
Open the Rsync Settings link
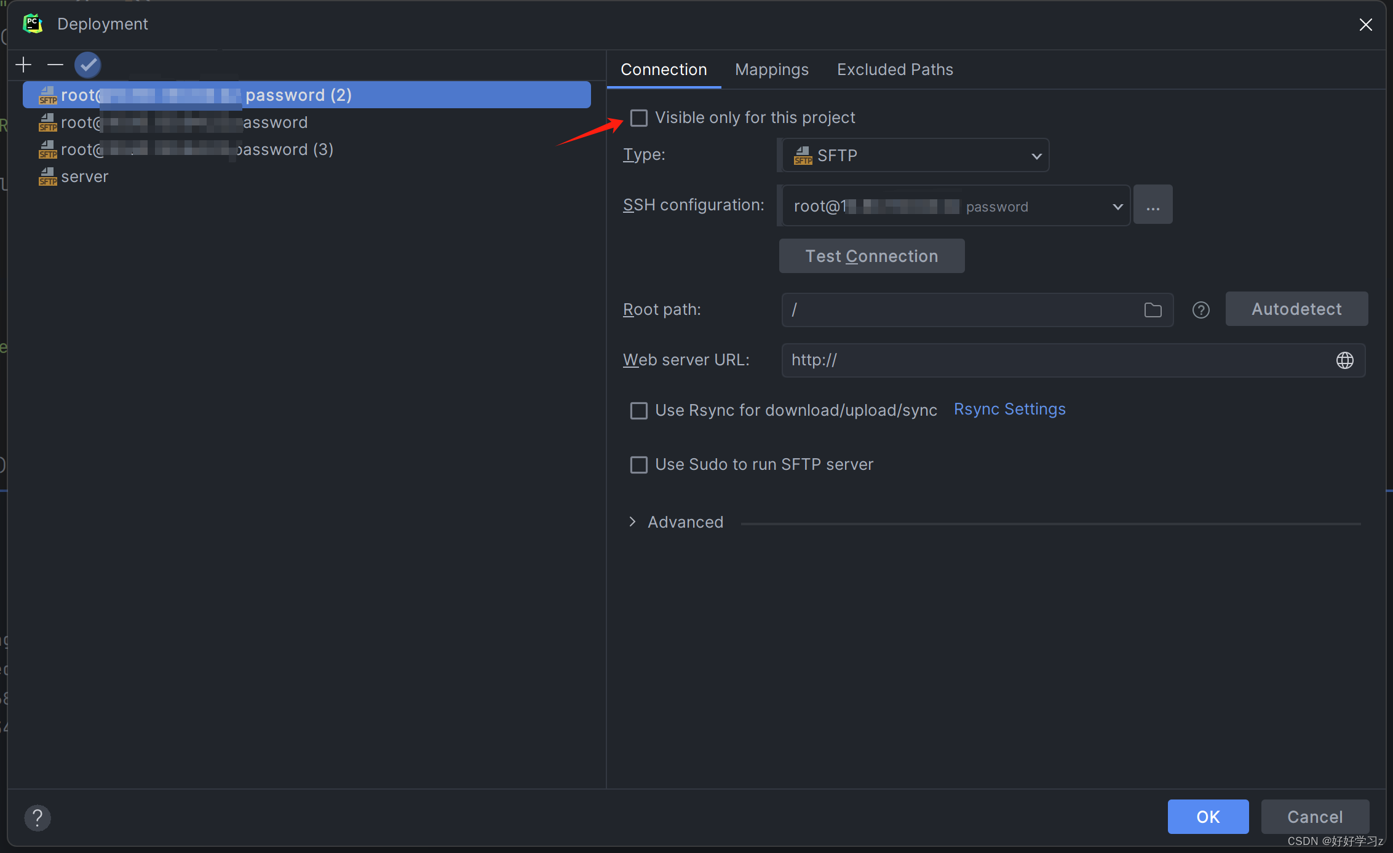(1009, 410)
